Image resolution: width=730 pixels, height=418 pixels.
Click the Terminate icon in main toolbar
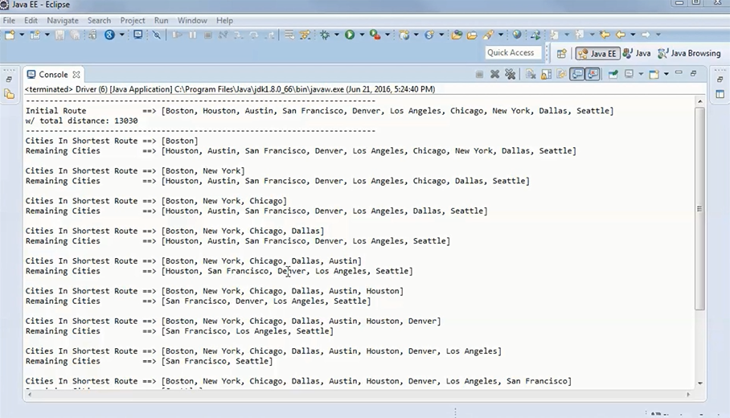point(208,35)
